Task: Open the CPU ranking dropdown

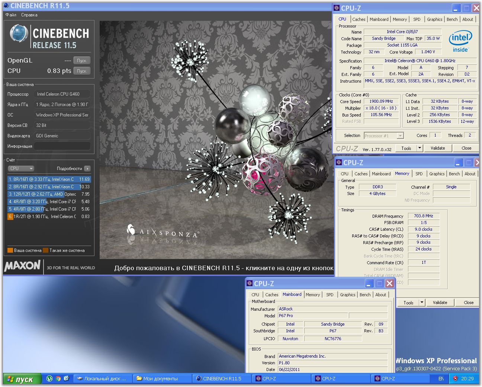Action: (x=21, y=169)
